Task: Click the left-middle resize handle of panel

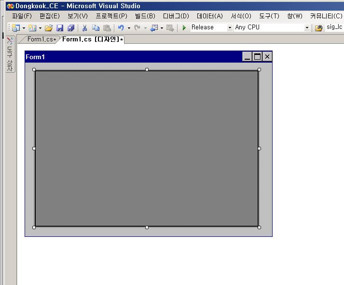Action: (34, 148)
